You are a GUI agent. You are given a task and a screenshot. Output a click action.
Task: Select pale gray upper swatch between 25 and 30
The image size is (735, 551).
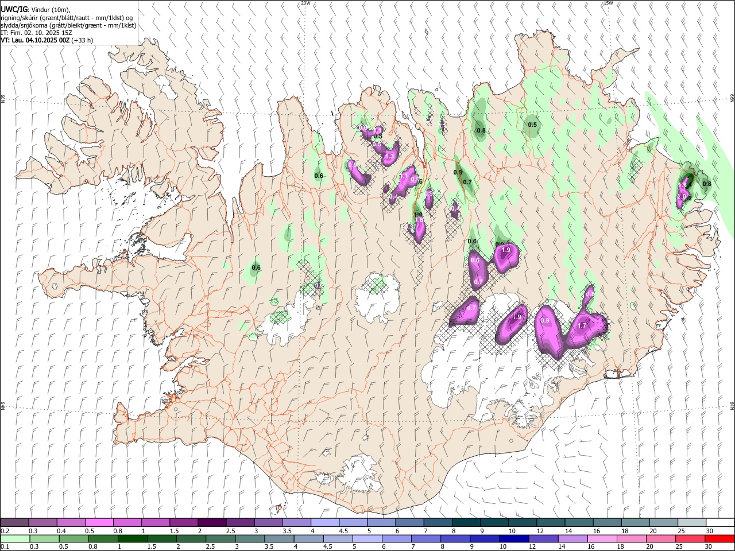click(x=692, y=522)
